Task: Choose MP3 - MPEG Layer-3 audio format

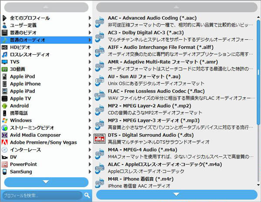Action: click(x=174, y=124)
